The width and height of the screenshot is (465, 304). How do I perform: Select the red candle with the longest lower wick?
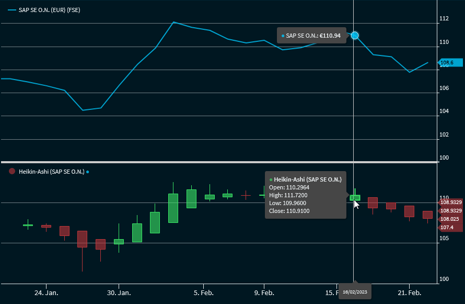[82, 239]
